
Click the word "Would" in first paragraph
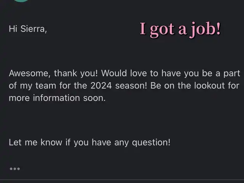114,73
